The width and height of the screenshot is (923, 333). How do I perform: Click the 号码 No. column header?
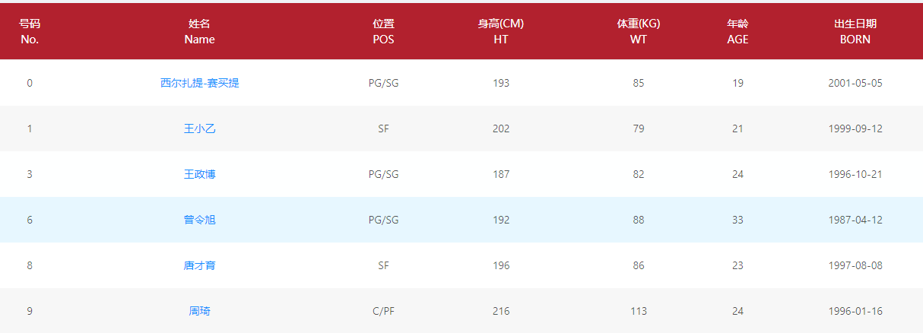point(30,31)
